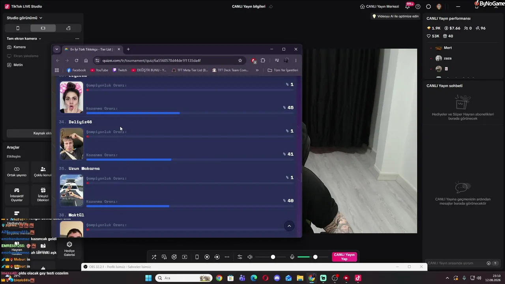The width and height of the screenshot is (505, 284).
Task: Click Deliyiz46 profile thumbnail
Action: pos(71,144)
